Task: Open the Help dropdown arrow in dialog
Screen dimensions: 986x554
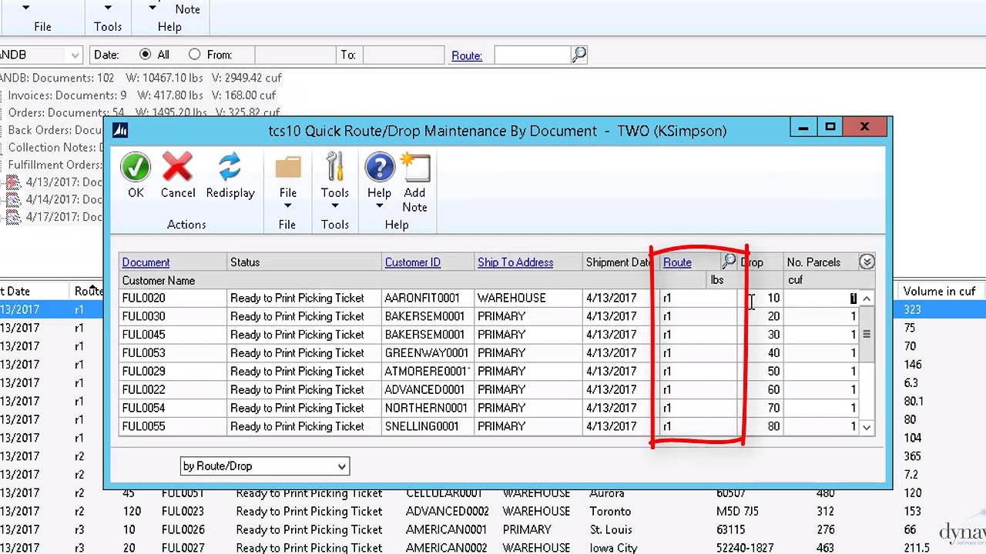Action: click(379, 206)
